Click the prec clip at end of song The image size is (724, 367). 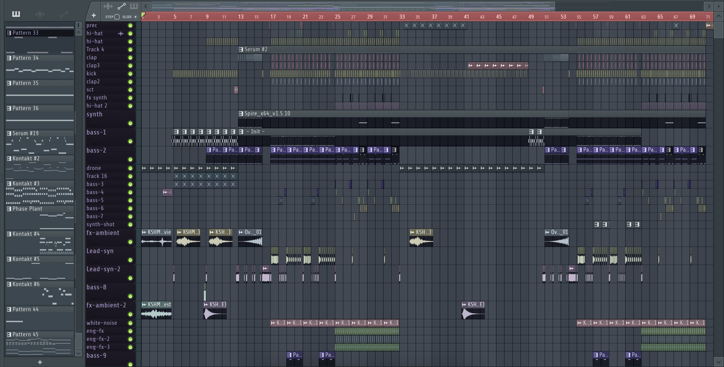(x=709, y=26)
